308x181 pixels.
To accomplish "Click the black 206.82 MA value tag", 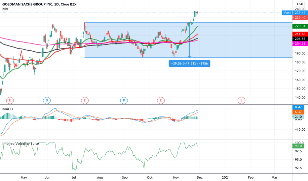I will point(300,39).
